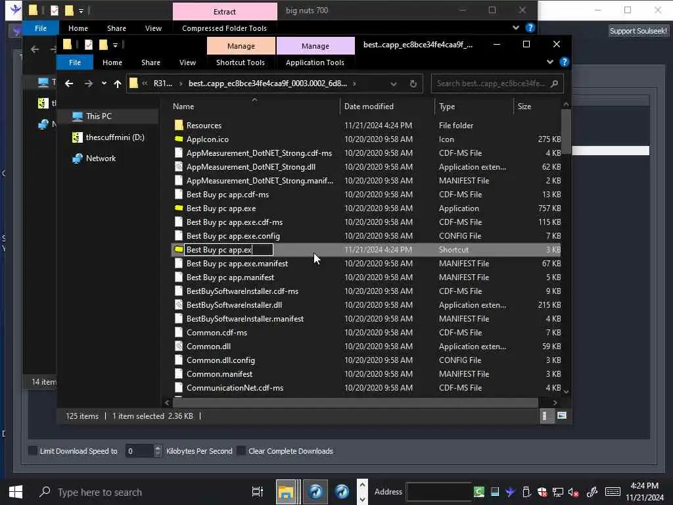
Task: Select the file Best Buy pc app.exe.config
Action: [x=365, y=236]
